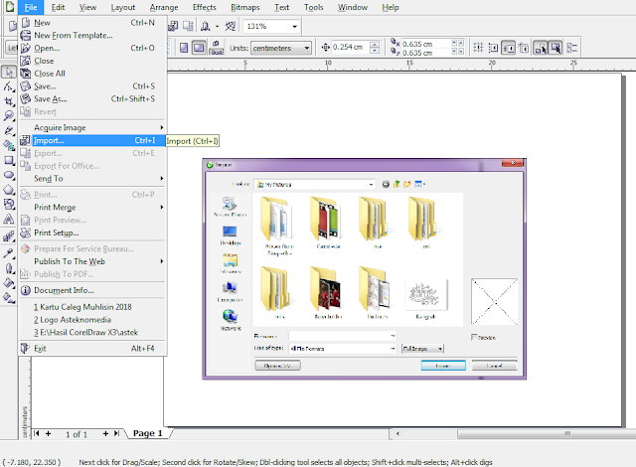The image size is (636, 467).
Task: Click the horizontal scrollbar left arrow
Action: pos(397,434)
